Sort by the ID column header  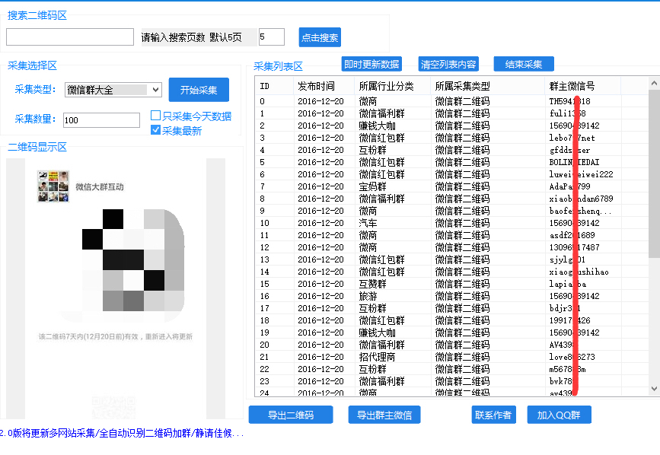pos(274,86)
